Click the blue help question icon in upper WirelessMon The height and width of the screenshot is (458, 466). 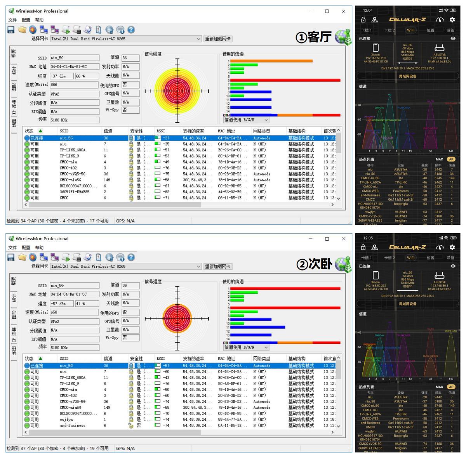(131, 29)
